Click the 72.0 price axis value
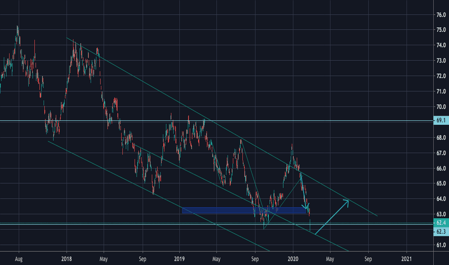 click(x=441, y=76)
